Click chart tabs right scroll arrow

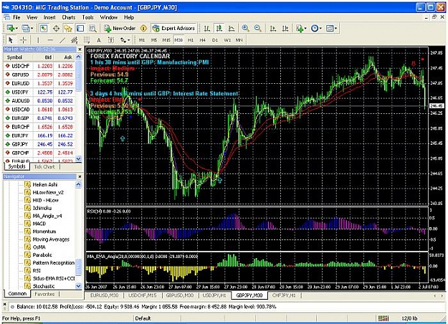pos(442,295)
